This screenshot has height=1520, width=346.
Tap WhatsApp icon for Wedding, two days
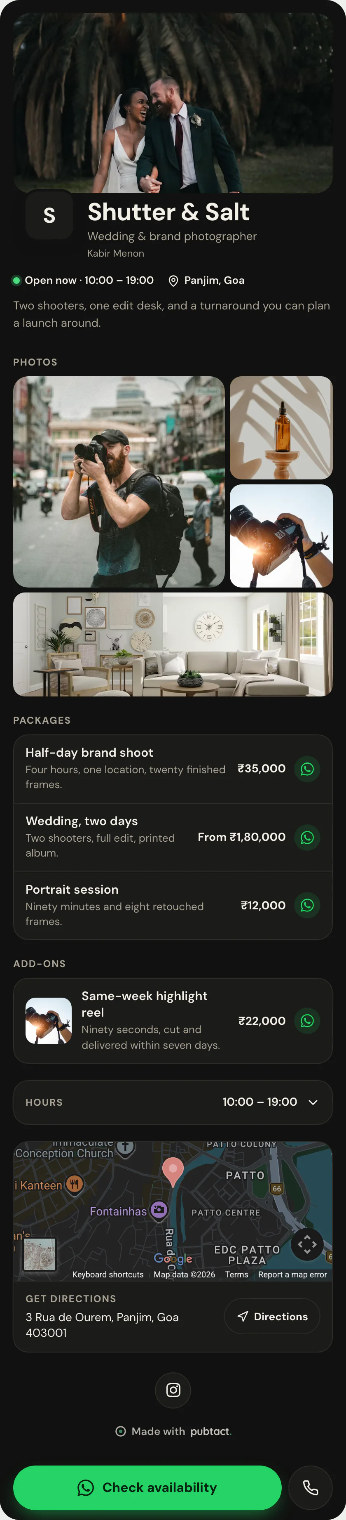pyautogui.click(x=307, y=837)
